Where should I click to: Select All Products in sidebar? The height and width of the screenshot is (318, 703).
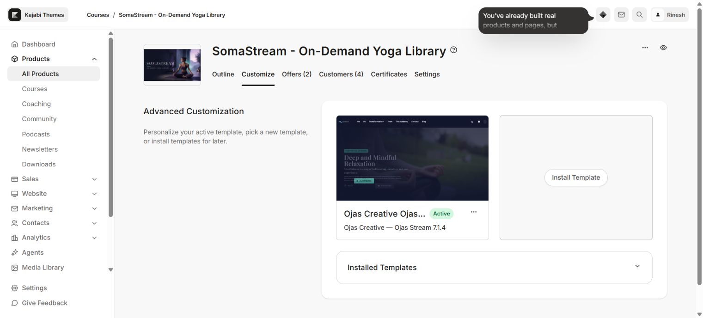54,74
